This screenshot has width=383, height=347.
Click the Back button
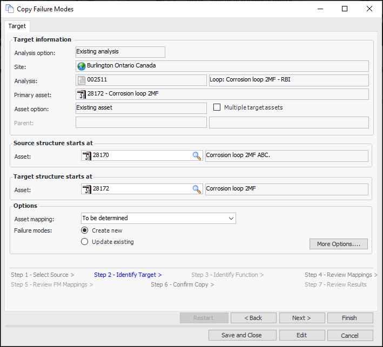253,318
